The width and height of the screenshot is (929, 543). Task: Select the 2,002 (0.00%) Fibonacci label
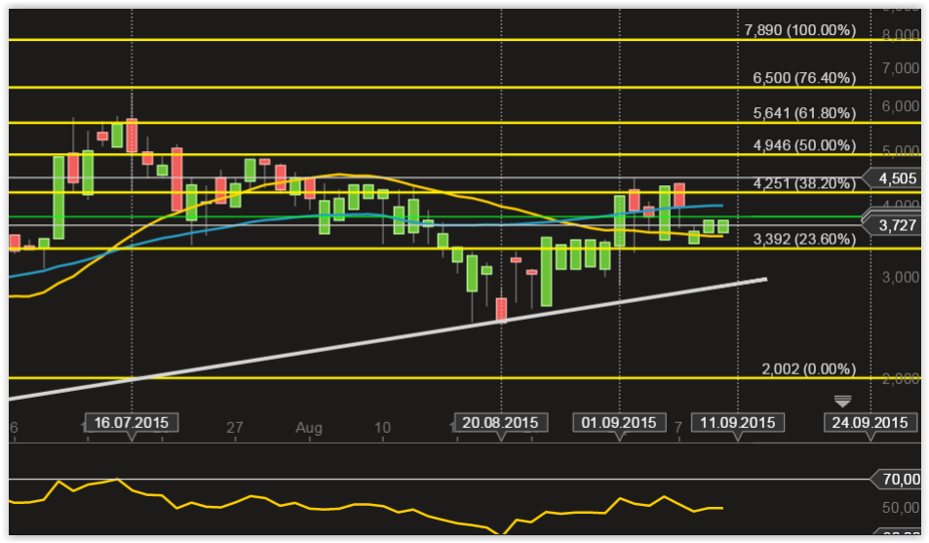pyautogui.click(x=808, y=368)
